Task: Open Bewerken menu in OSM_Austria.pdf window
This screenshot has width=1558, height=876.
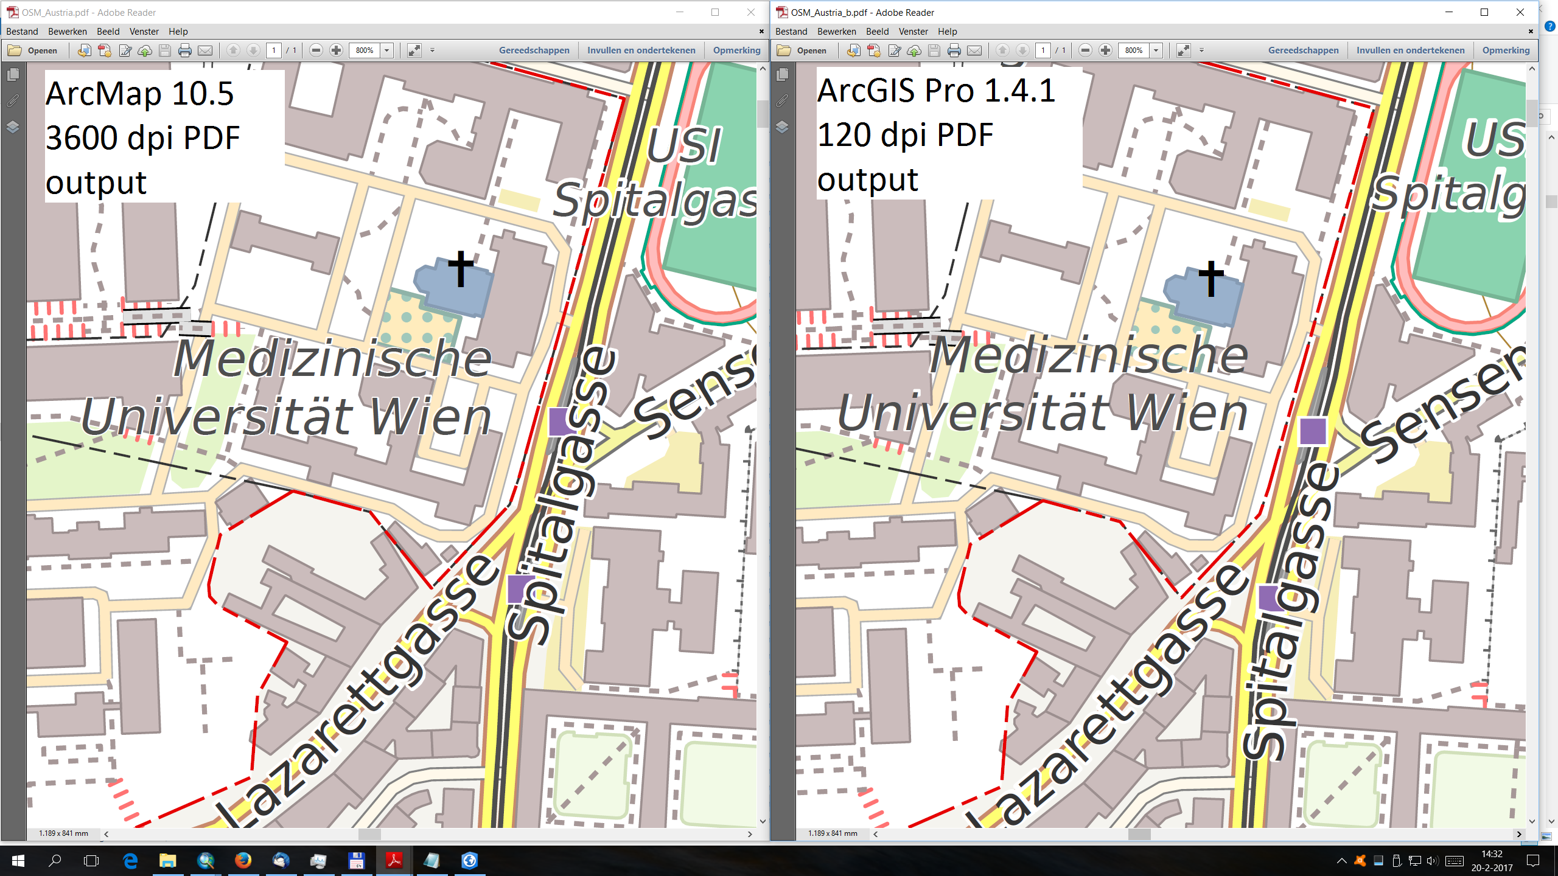Action: click(68, 32)
